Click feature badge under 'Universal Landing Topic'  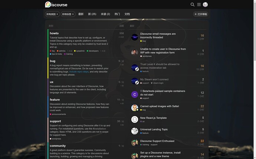[x=144, y=133]
